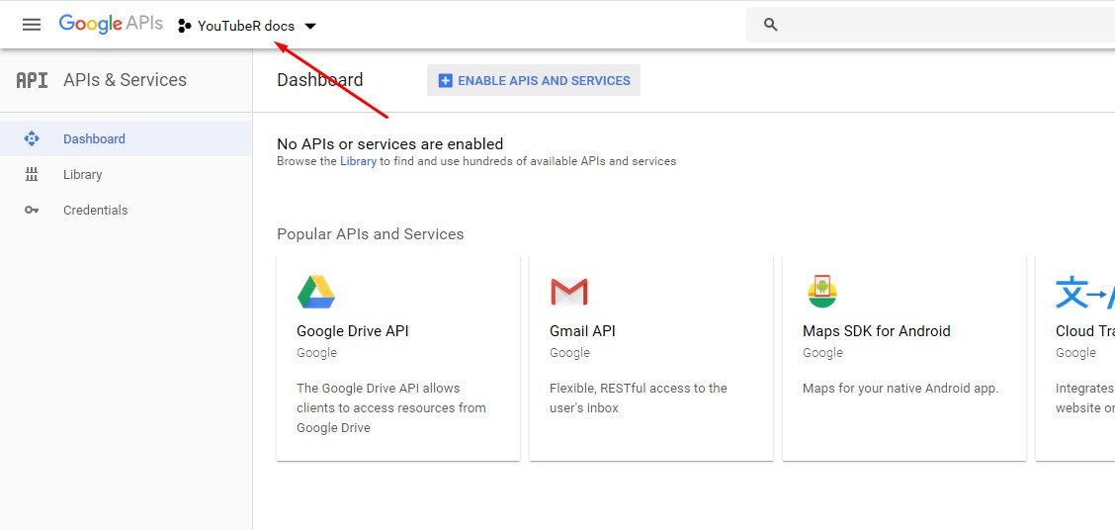Click the magnifier search icon
Viewport: 1115px width, 530px height.
pos(771,25)
